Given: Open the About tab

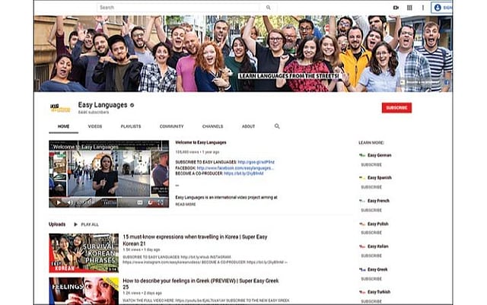Looking at the screenshot, I should click(x=248, y=126).
